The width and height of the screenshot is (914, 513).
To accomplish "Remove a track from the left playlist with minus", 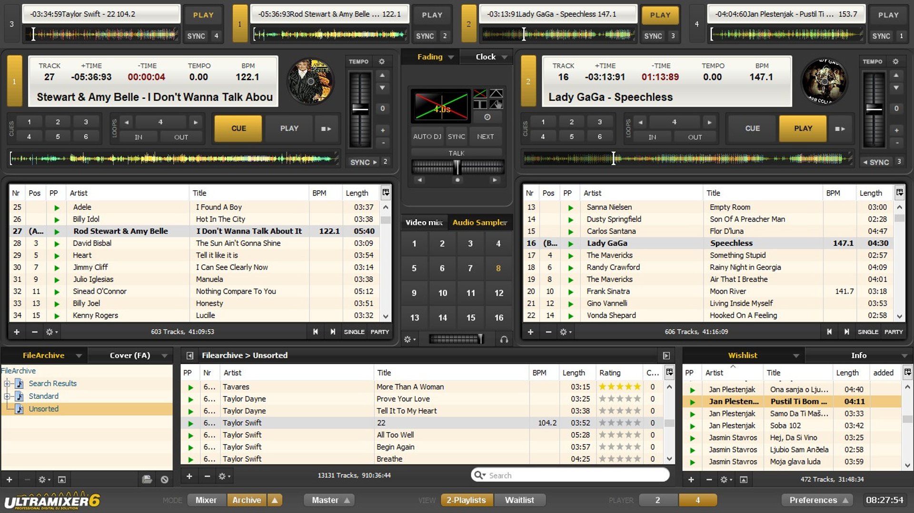I will [34, 332].
